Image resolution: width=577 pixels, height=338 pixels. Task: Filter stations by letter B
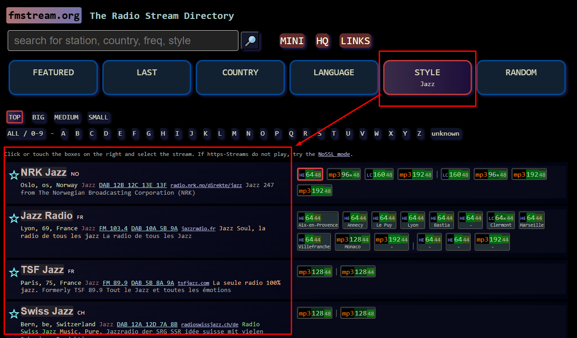(x=78, y=133)
